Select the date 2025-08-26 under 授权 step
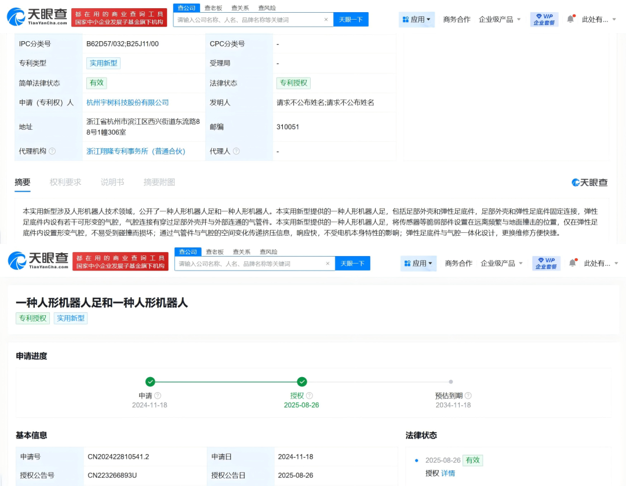 point(301,405)
